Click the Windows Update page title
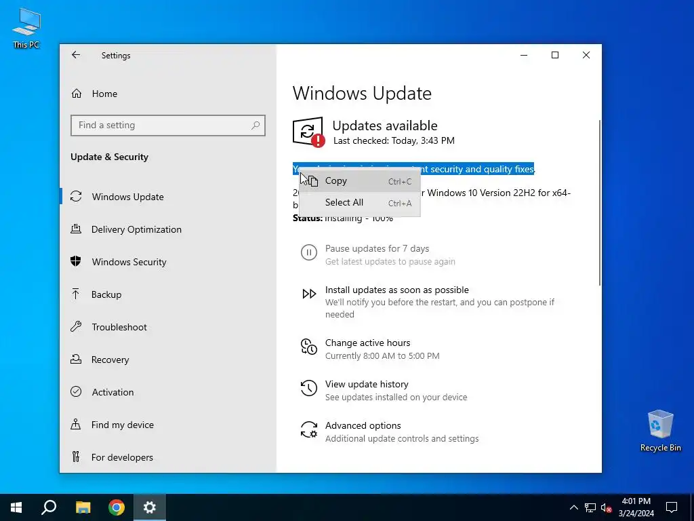This screenshot has height=521, width=694. point(362,94)
